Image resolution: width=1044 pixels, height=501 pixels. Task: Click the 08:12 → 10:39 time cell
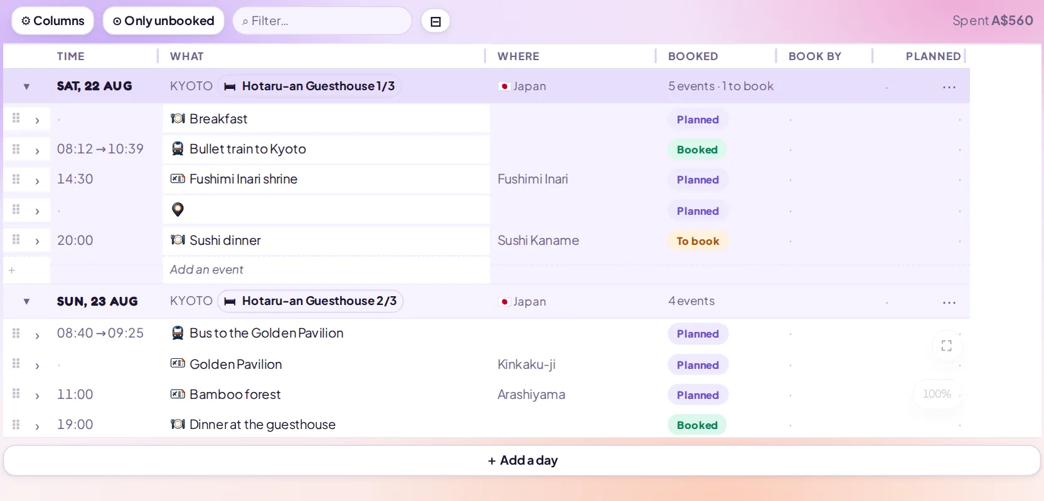100,149
